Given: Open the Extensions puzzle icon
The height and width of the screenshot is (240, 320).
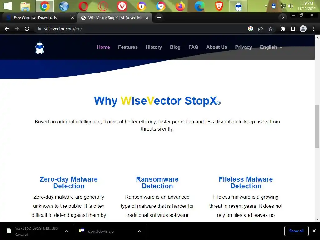Looking at the screenshot, I should coord(283,29).
